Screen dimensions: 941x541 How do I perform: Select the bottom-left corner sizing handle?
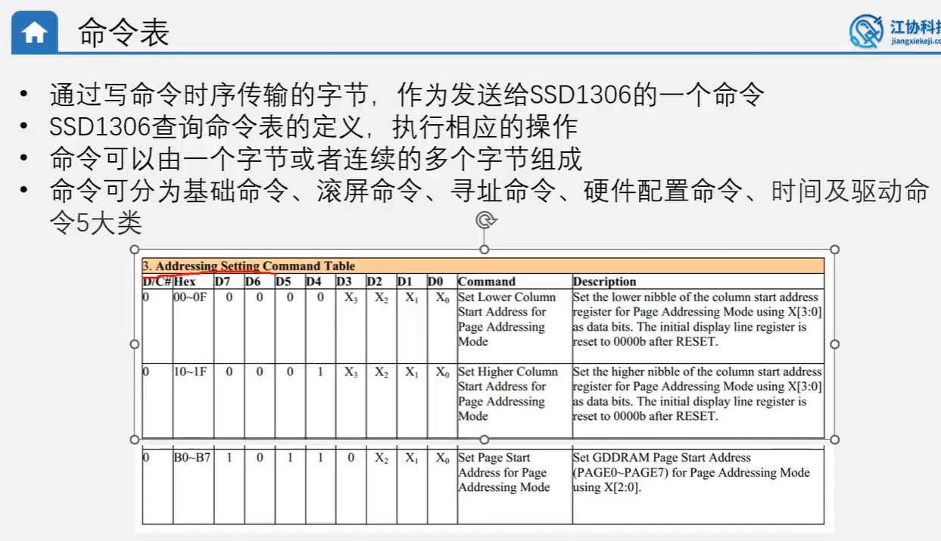[135, 440]
